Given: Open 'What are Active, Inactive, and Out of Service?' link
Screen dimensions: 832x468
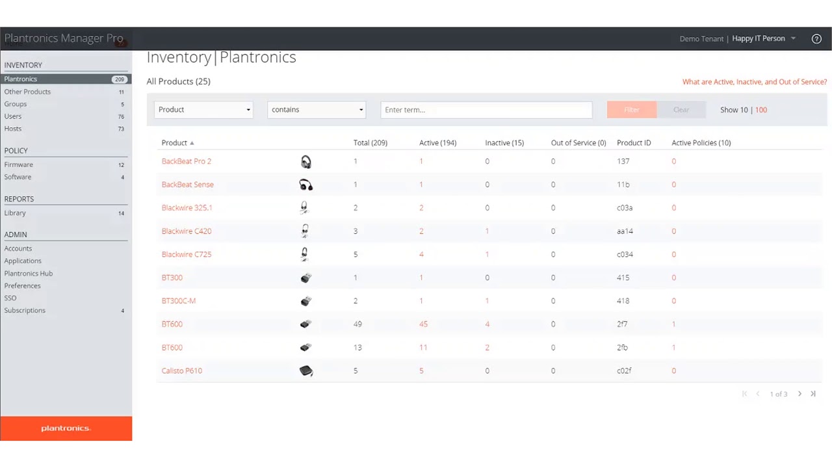Looking at the screenshot, I should pos(755,82).
